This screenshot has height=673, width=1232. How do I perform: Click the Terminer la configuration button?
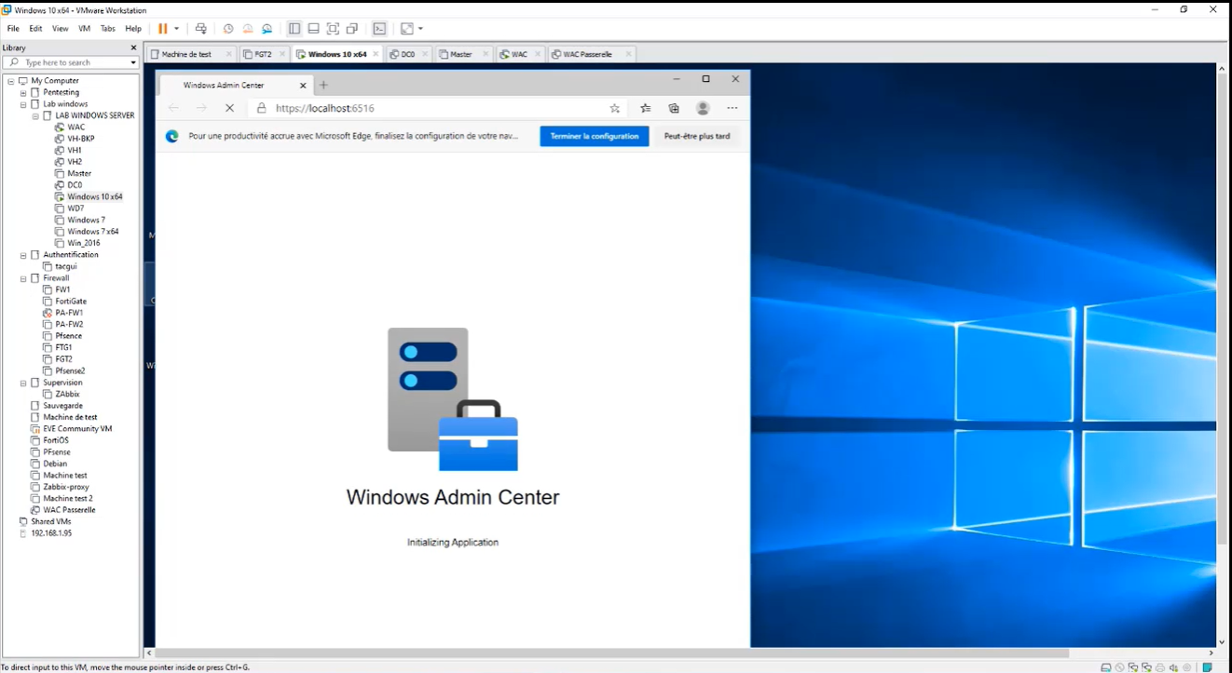pyautogui.click(x=594, y=136)
